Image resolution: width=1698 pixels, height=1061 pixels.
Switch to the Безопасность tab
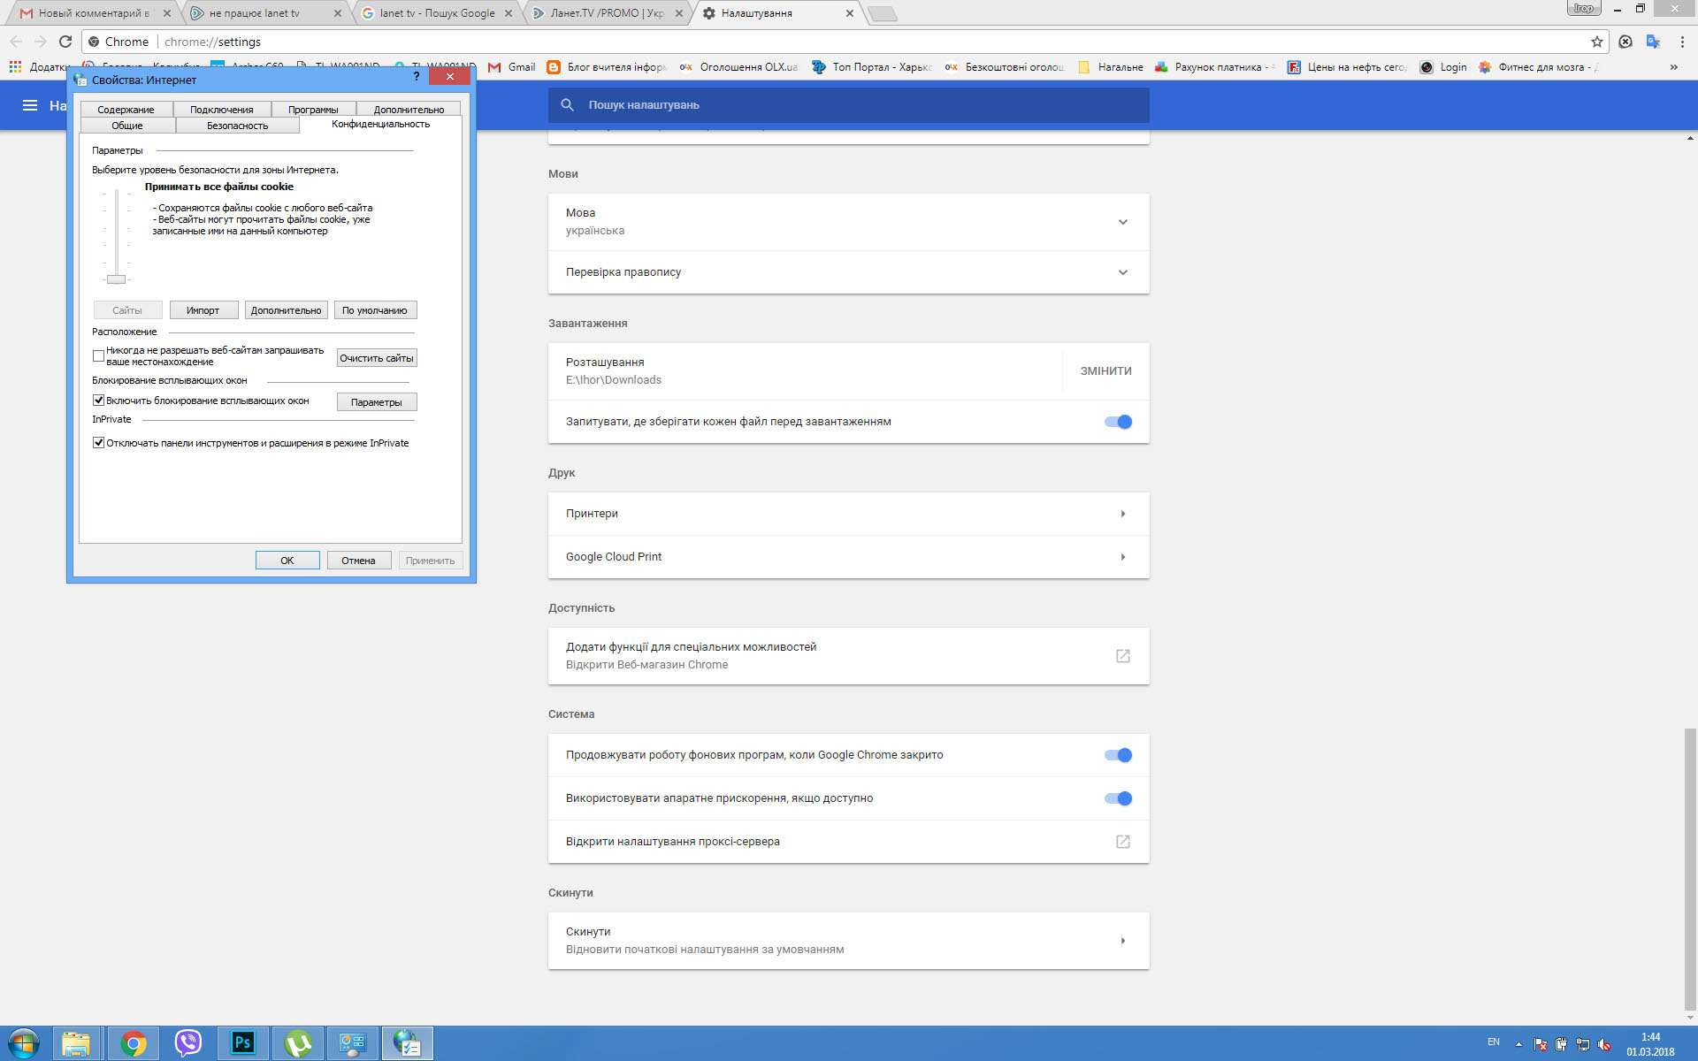[237, 126]
